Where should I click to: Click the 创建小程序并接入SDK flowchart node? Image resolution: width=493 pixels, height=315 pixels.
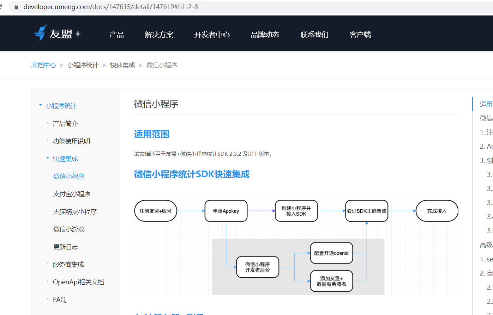point(296,211)
